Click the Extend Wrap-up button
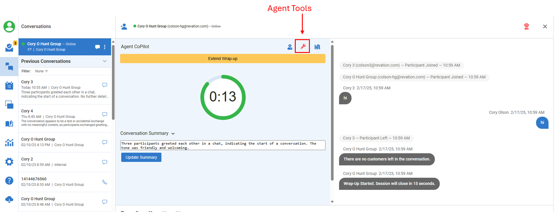The image size is (554, 212). [223, 58]
